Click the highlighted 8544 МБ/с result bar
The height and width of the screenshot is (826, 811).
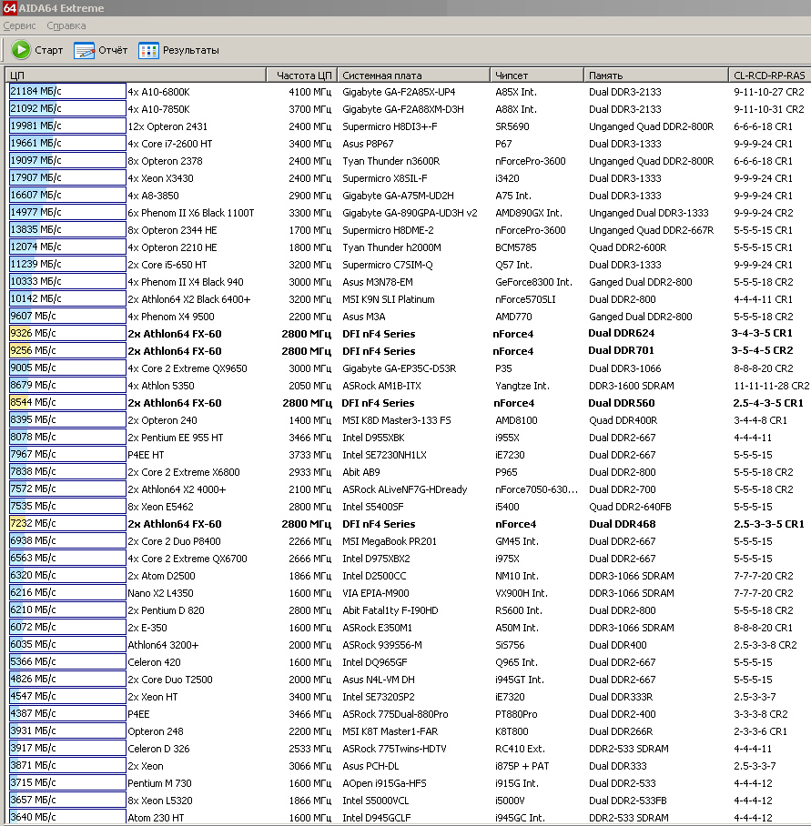[x=66, y=403]
